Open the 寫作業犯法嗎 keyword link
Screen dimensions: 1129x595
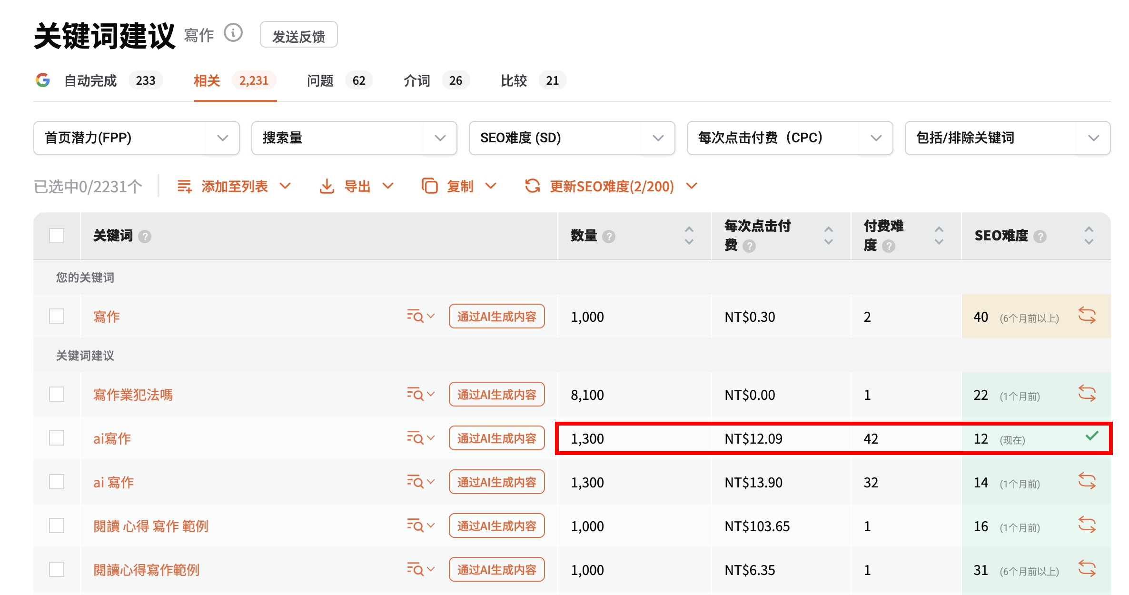coord(133,395)
